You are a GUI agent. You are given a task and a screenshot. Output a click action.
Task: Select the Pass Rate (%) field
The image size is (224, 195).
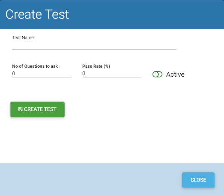coord(112,74)
